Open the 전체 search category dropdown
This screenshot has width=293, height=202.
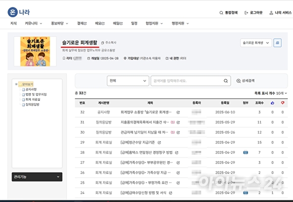click(128, 81)
